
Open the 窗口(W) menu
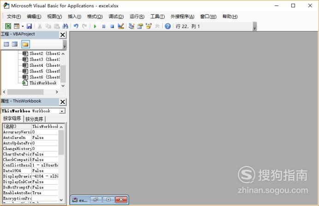(208, 17)
